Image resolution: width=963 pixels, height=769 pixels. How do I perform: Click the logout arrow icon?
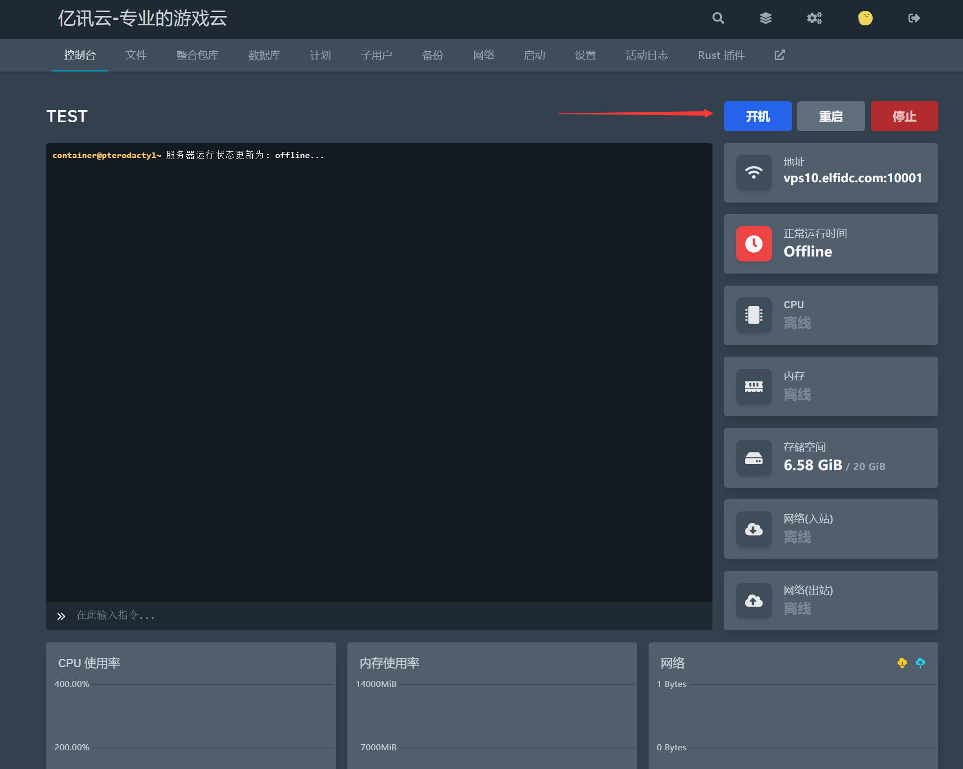(x=914, y=18)
